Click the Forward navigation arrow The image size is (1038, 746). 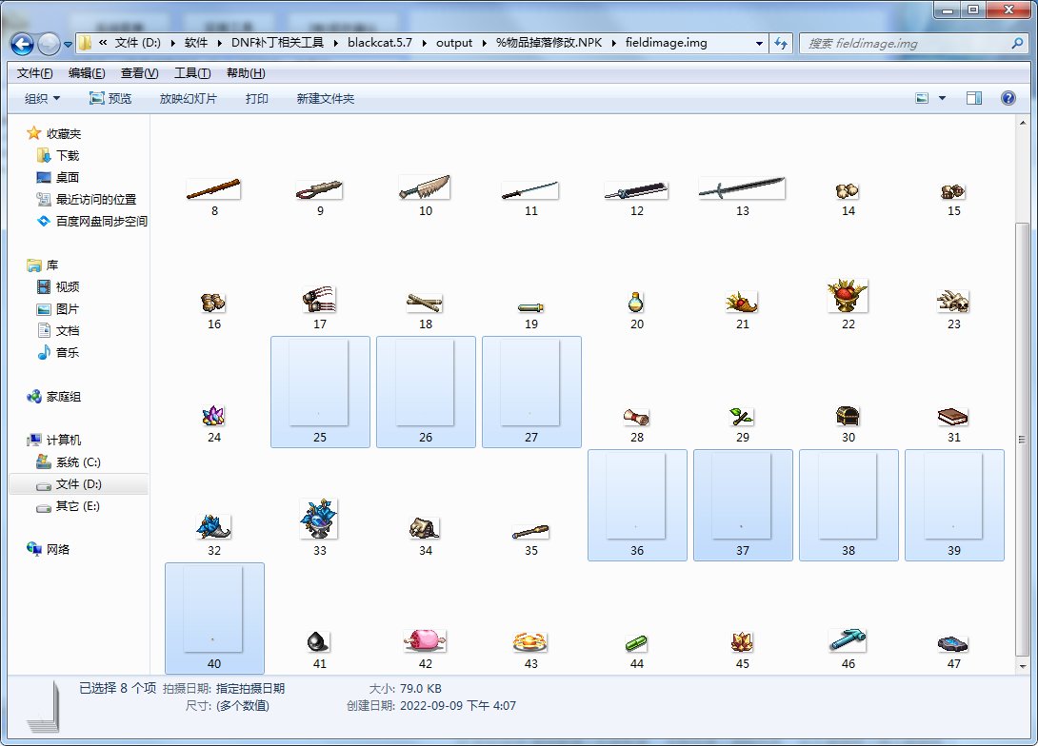pos(49,44)
